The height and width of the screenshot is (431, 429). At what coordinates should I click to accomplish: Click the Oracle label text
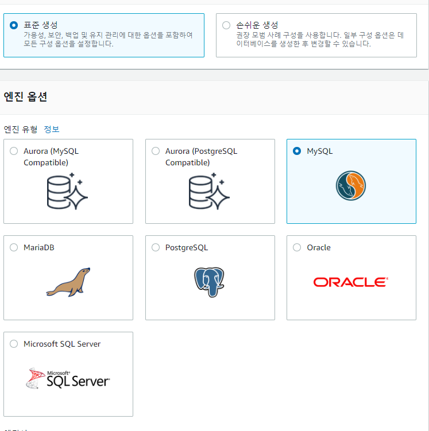[x=319, y=247]
